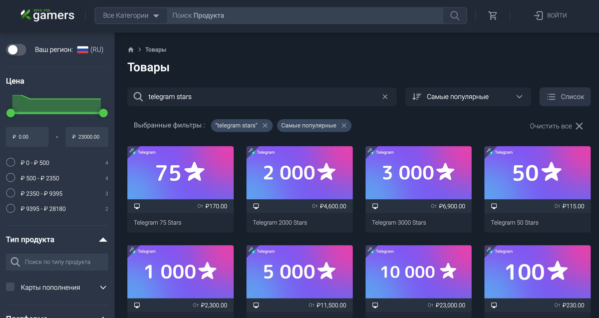Viewport: 599px width, 318px height.
Task: Open the Telegram 75 Stars title link
Action: [158, 223]
